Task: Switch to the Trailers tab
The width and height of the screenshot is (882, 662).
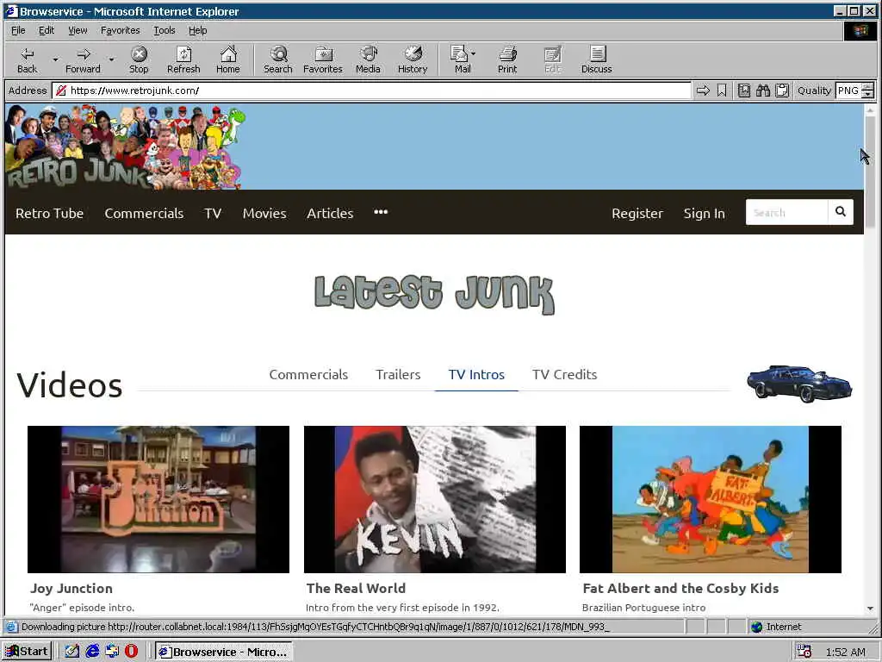Action: (x=398, y=374)
